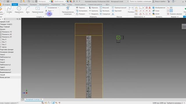Click the red lock Fix constraint icon
The width and height of the screenshot is (186, 104).
[150, 8]
